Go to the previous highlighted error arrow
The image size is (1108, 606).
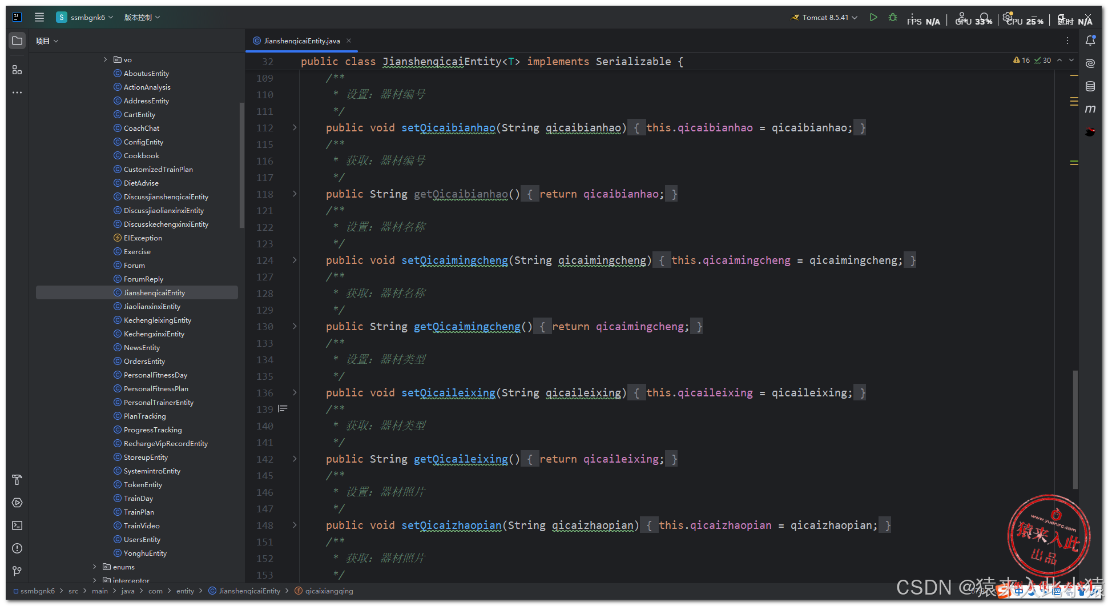(1059, 60)
